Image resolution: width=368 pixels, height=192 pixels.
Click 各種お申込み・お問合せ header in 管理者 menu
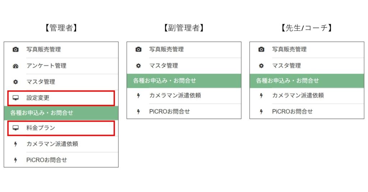pyautogui.click(x=42, y=113)
